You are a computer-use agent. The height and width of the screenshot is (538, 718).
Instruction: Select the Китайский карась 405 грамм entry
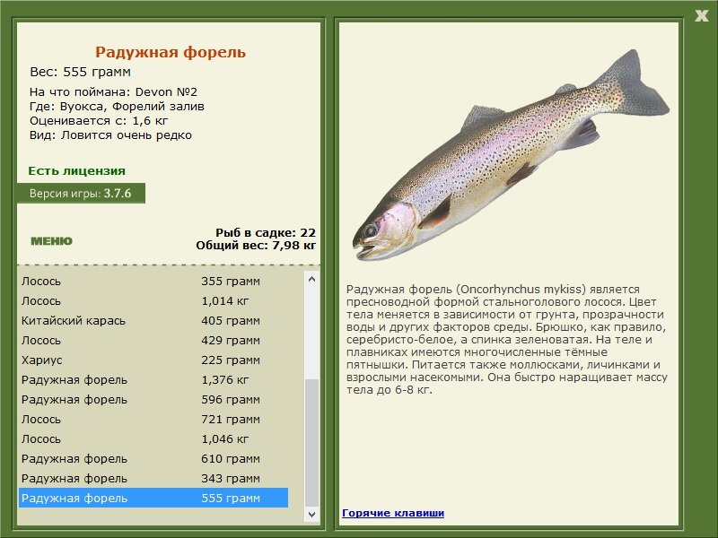pos(153,321)
